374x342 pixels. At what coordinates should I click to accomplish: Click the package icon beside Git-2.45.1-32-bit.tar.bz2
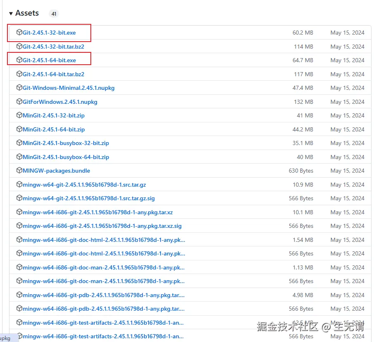[19, 46]
